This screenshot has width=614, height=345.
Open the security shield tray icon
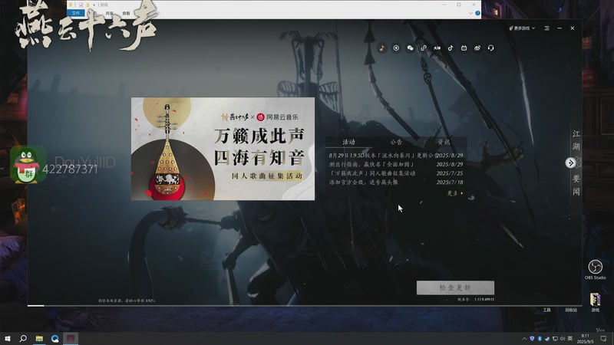click(x=532, y=339)
